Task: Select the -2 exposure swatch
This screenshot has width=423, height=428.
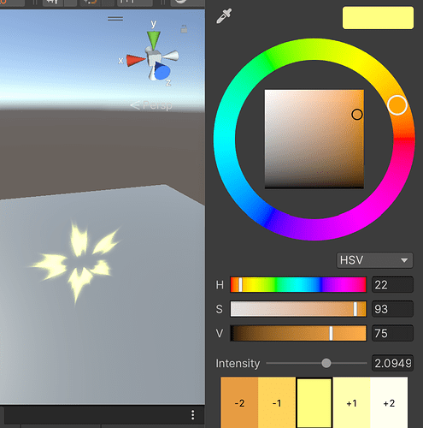Action: pos(239,402)
